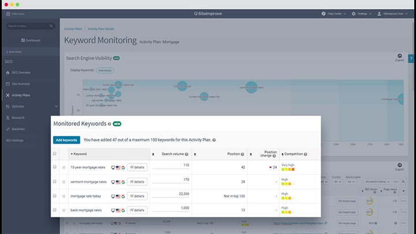Open details for vermont mortgage rates
416x234 pixels.
[x=137, y=181]
